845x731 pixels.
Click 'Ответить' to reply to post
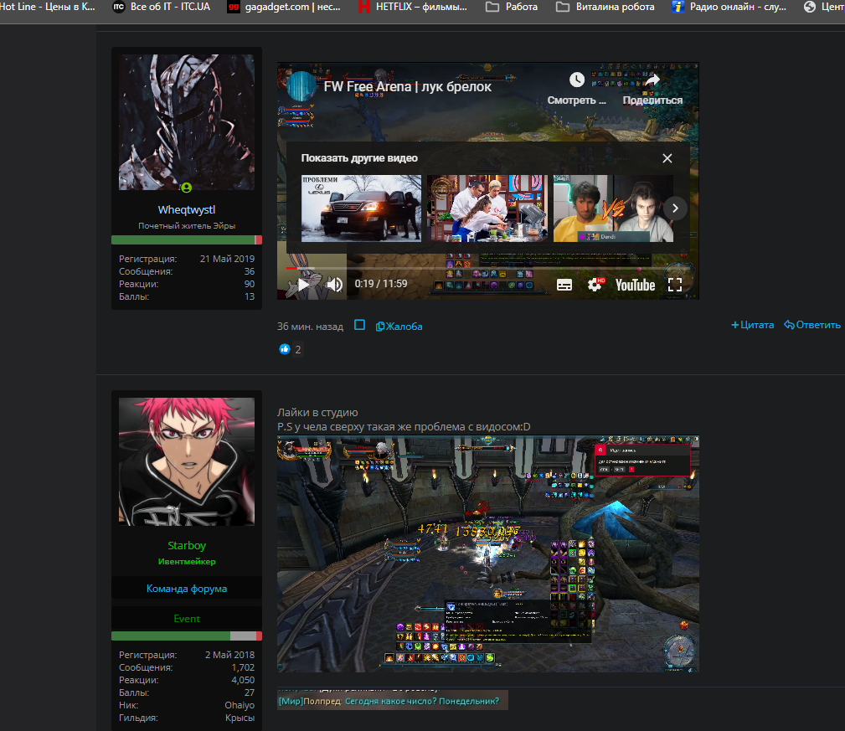click(x=812, y=325)
